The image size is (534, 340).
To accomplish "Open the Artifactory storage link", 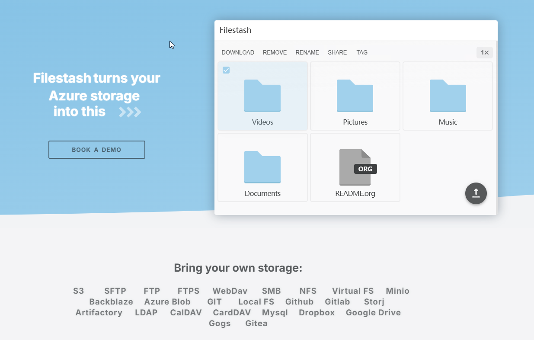I will [x=99, y=312].
